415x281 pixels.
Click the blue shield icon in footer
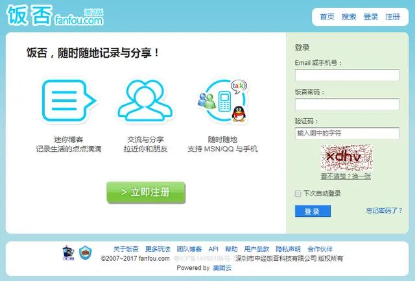click(x=86, y=252)
